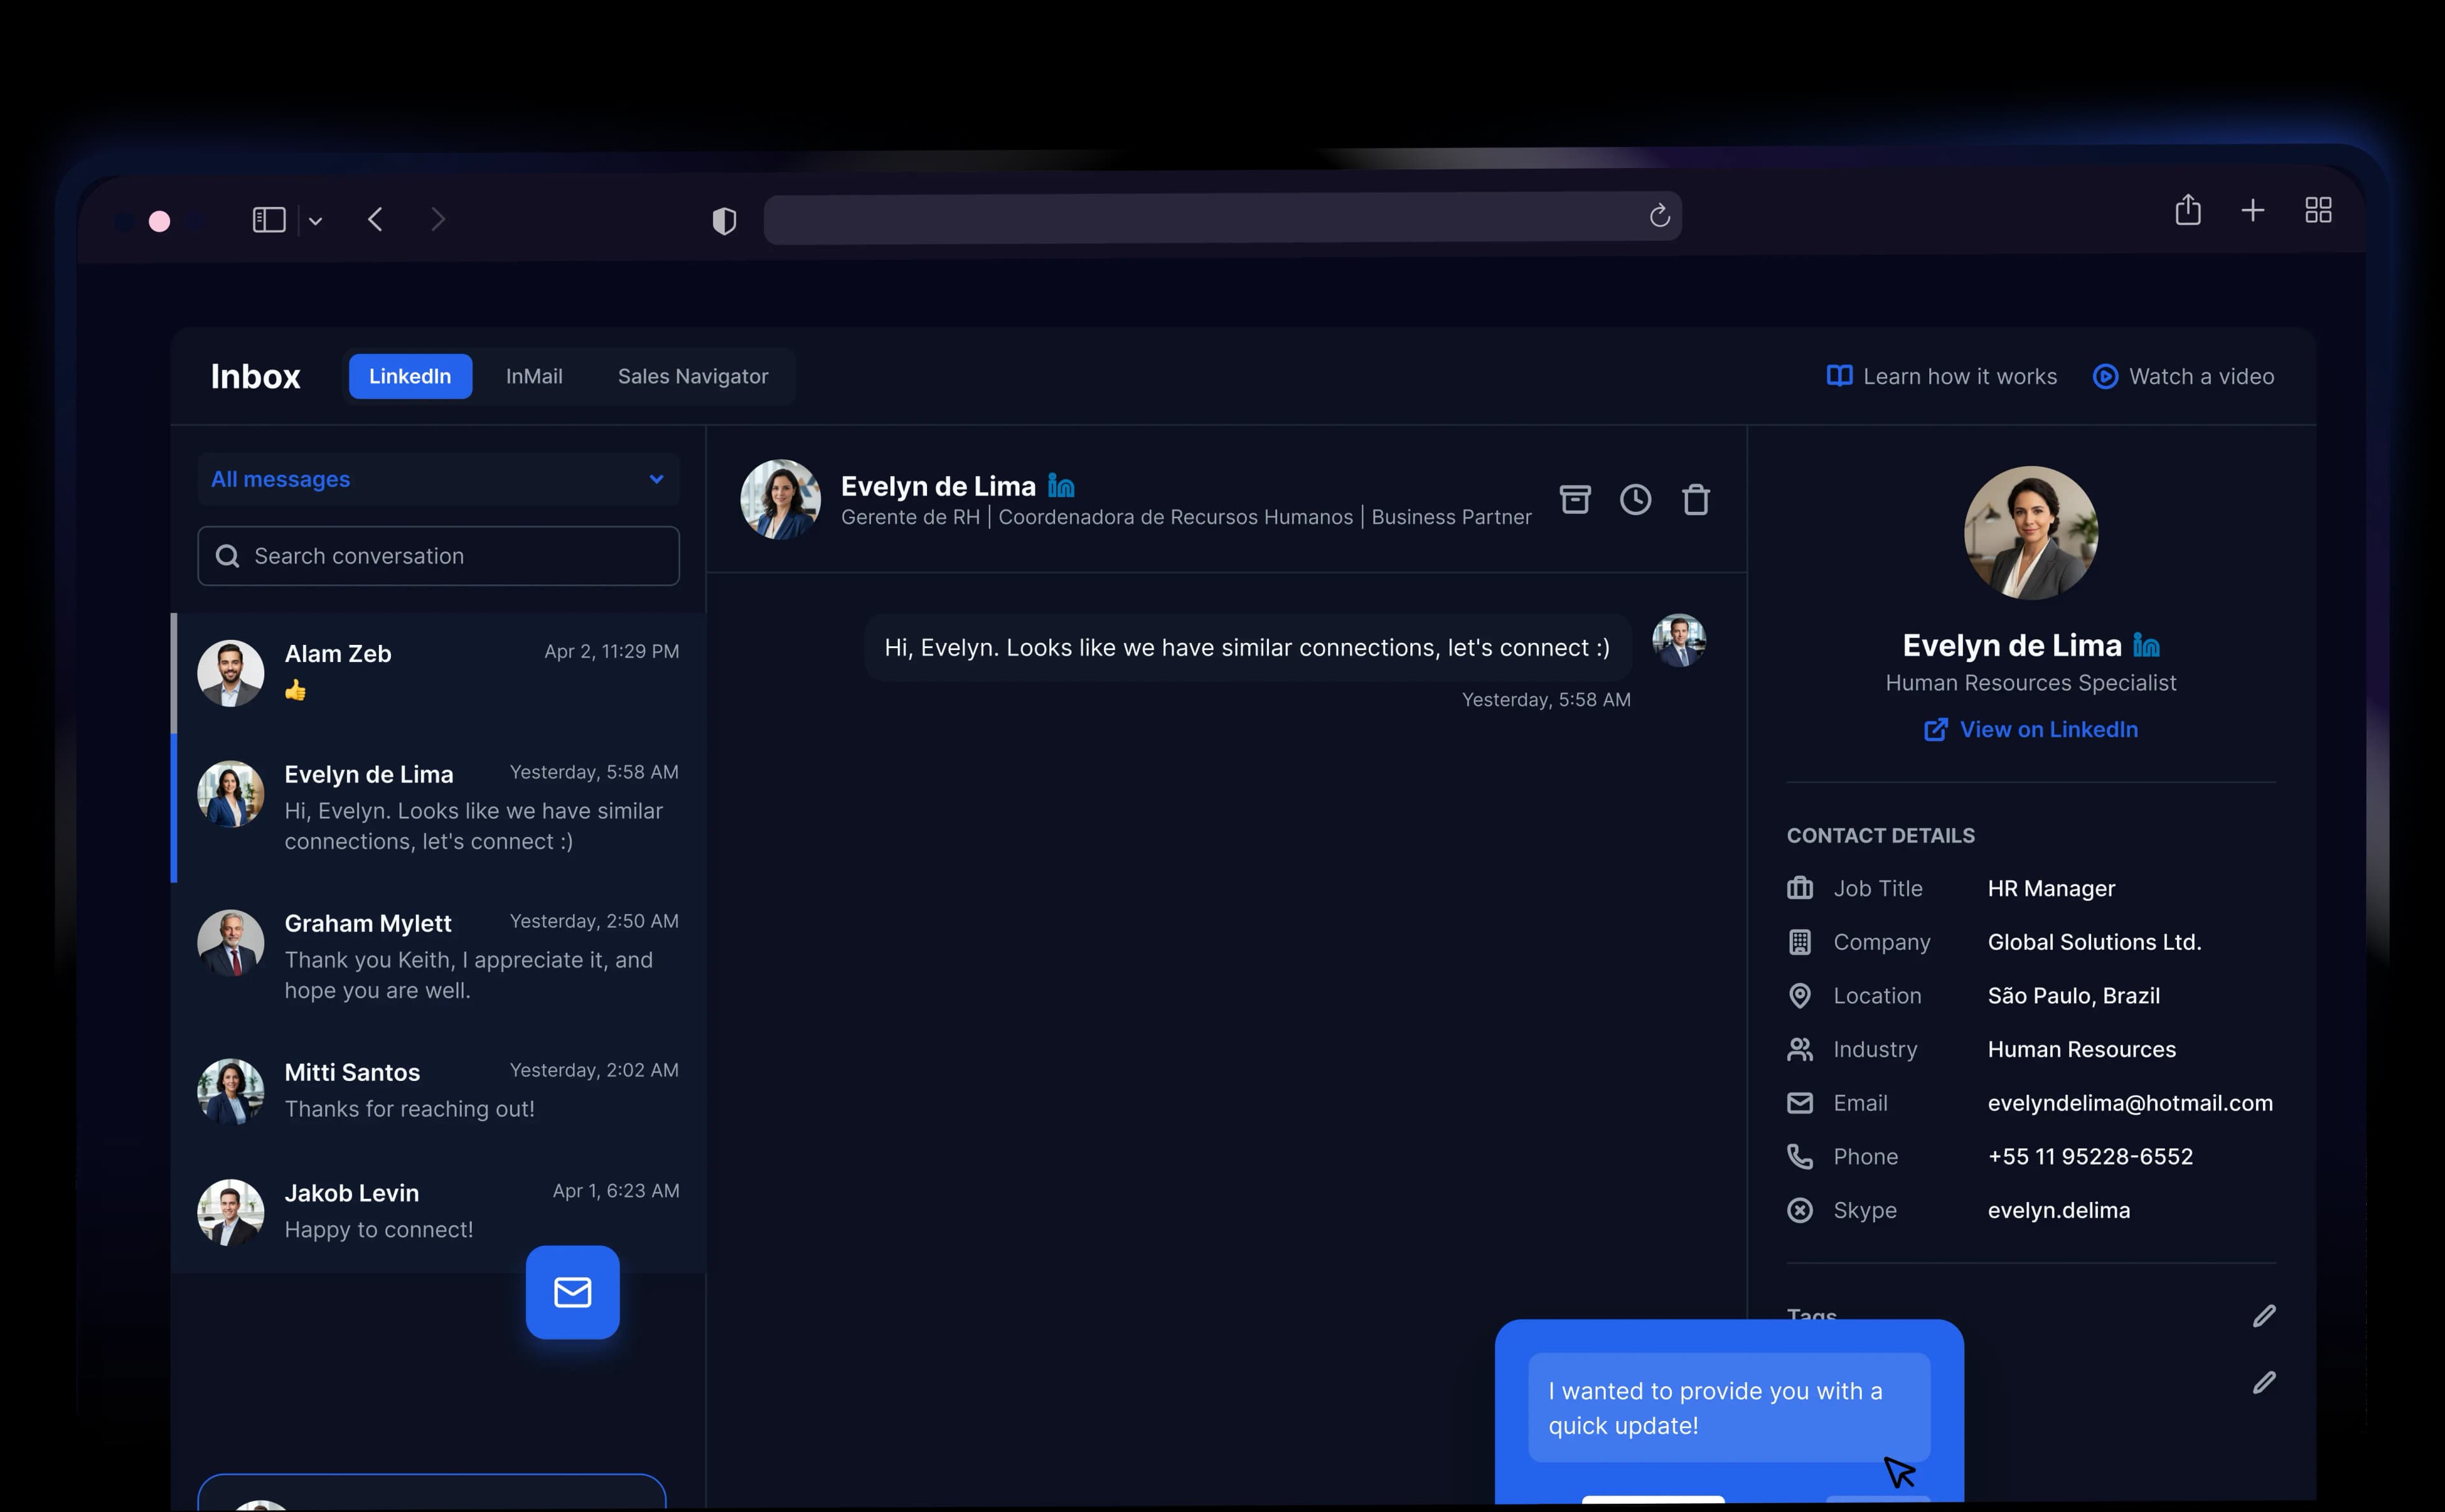Open View on LinkedIn link

2031,729
